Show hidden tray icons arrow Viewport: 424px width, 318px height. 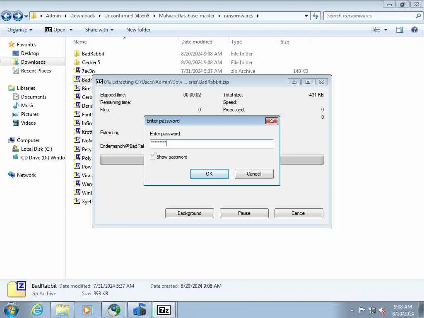[352, 310]
